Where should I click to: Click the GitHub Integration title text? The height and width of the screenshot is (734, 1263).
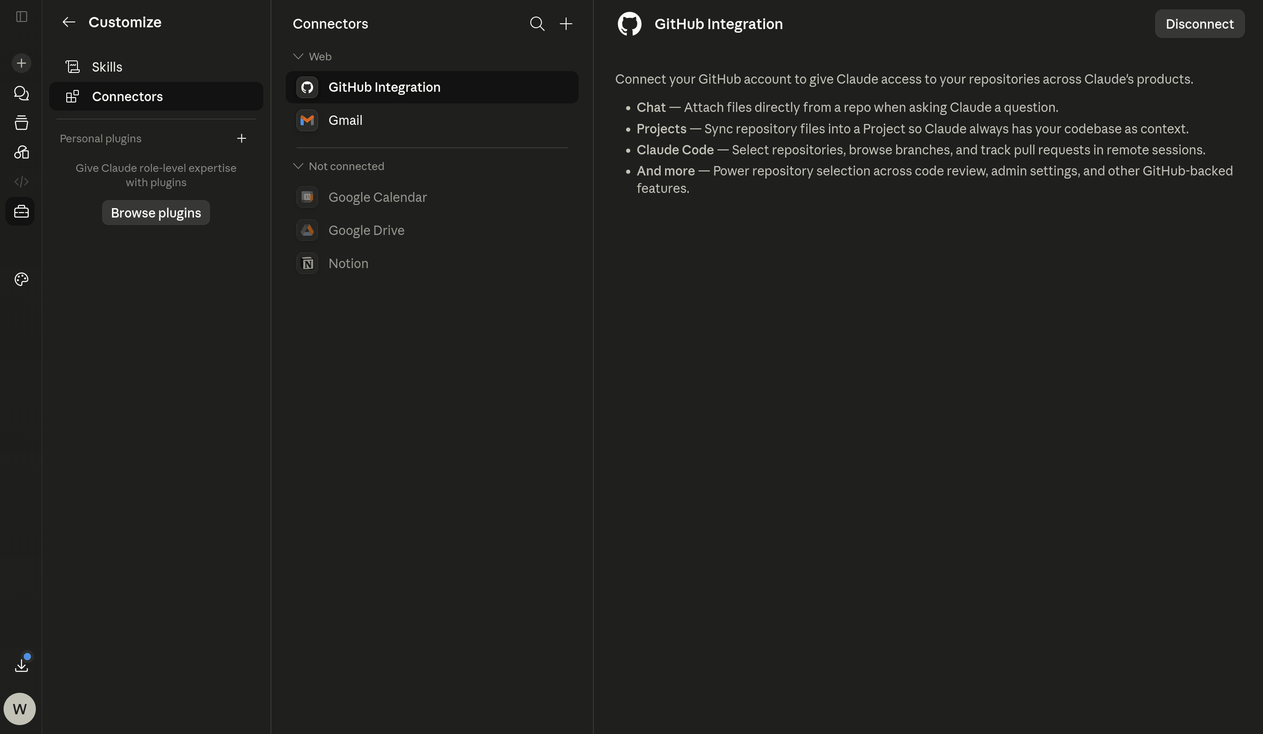click(718, 24)
